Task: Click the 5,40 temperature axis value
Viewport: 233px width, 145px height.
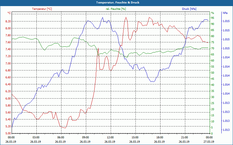Action: click(8, 119)
